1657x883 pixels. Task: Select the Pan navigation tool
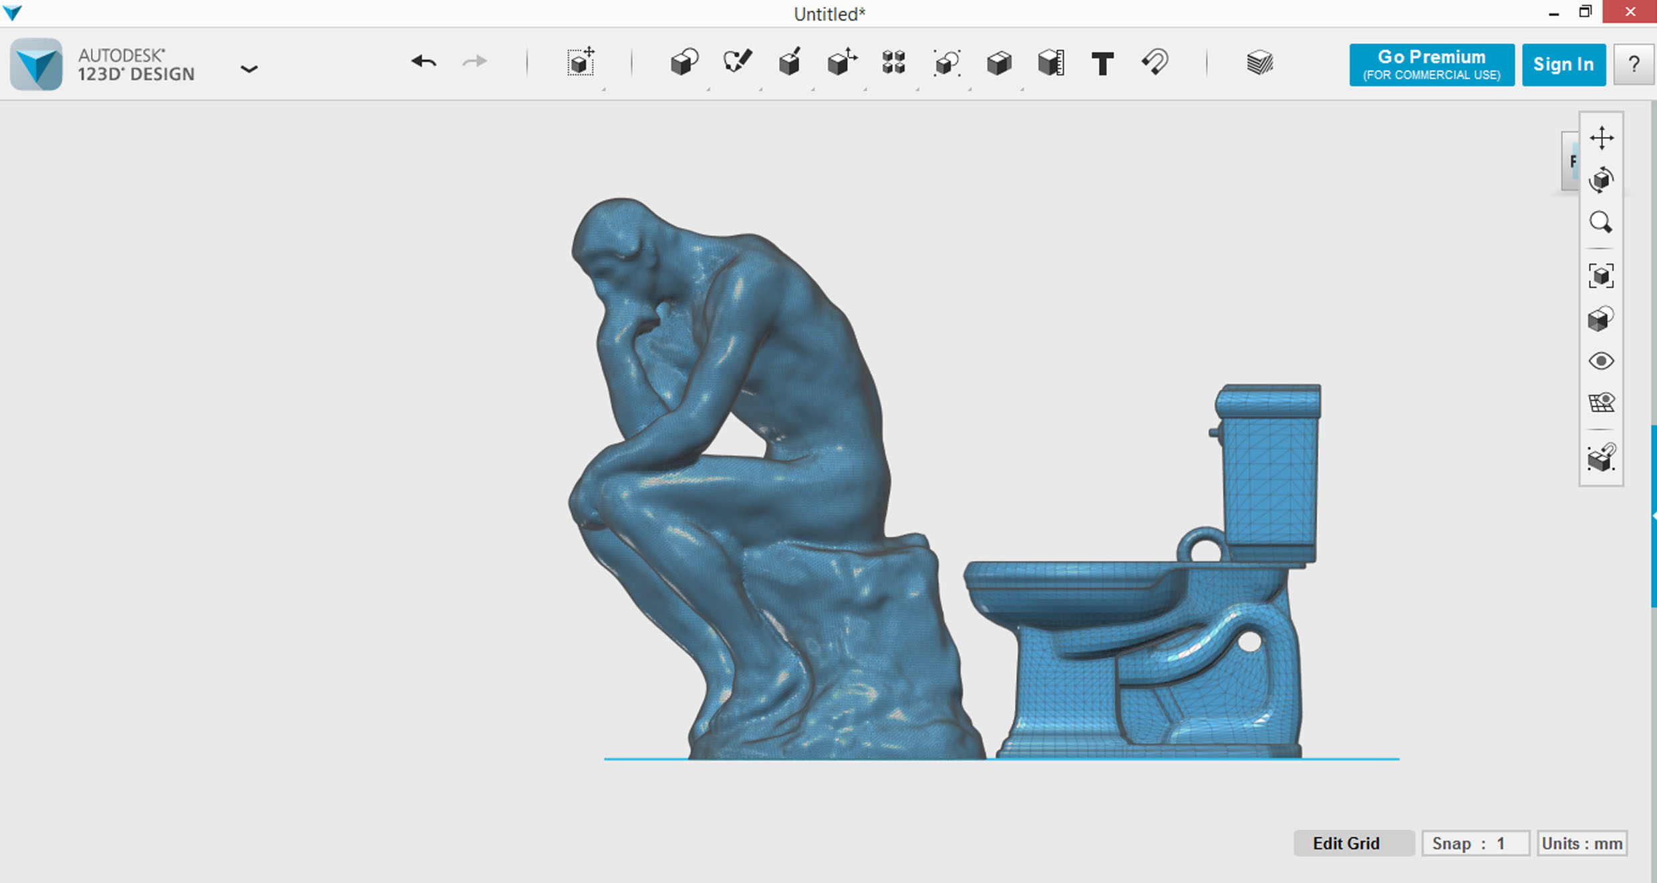(x=1602, y=138)
